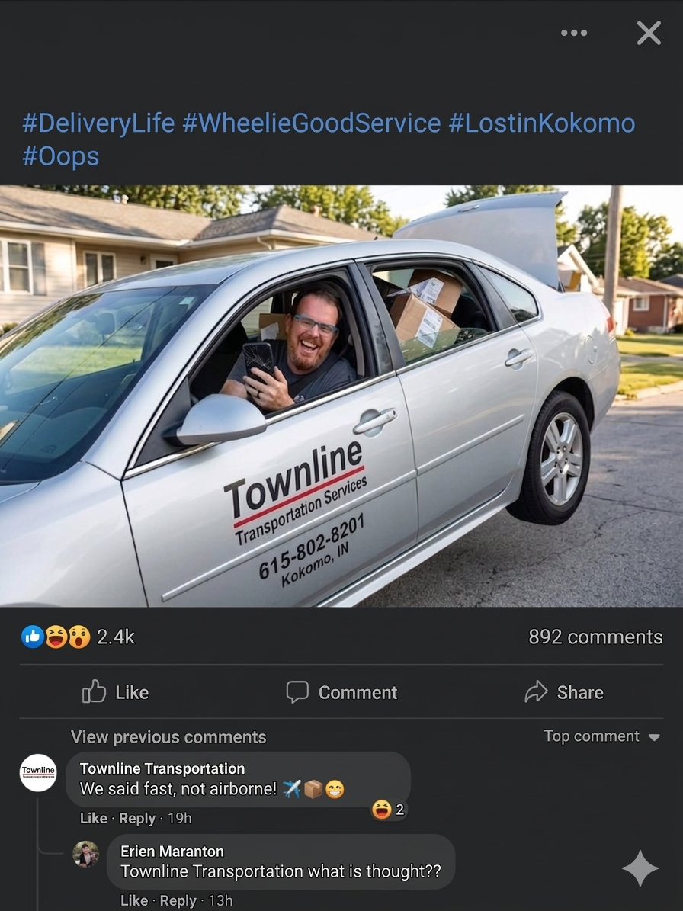Open the silver Townline car photo
This screenshot has height=911, width=683.
pos(341,396)
